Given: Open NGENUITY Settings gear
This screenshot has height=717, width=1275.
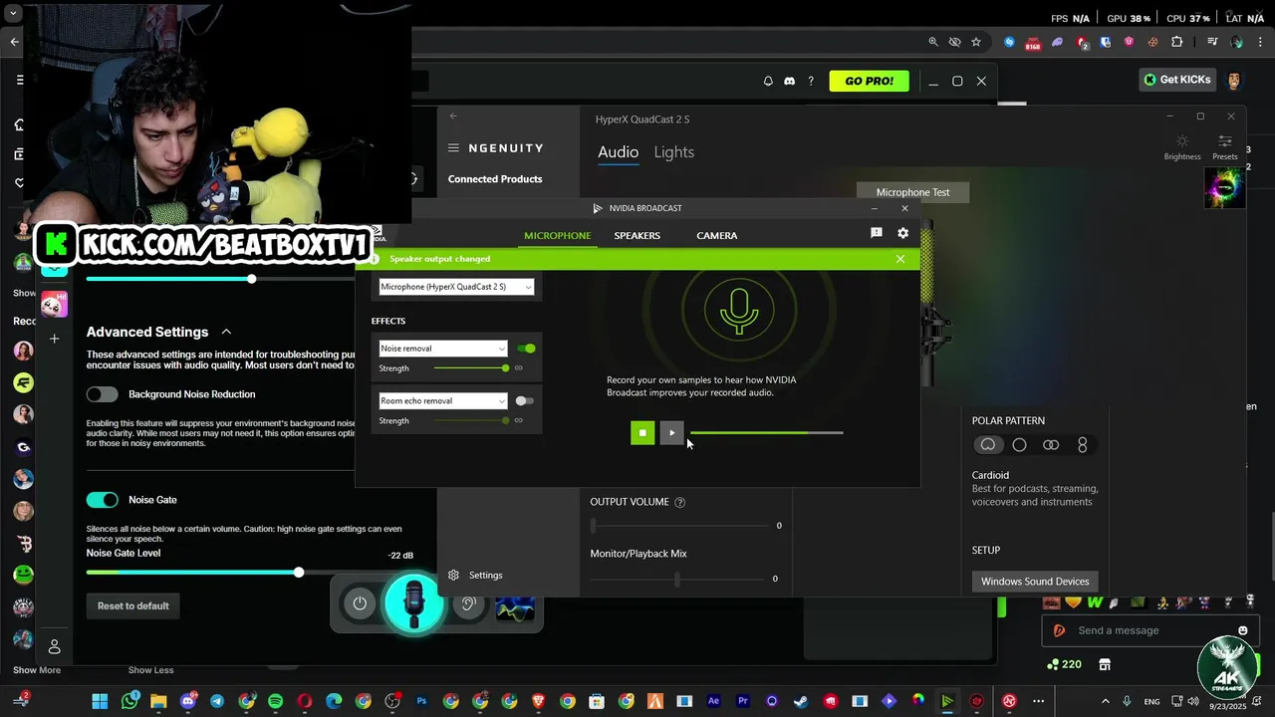Looking at the screenshot, I should [x=453, y=575].
